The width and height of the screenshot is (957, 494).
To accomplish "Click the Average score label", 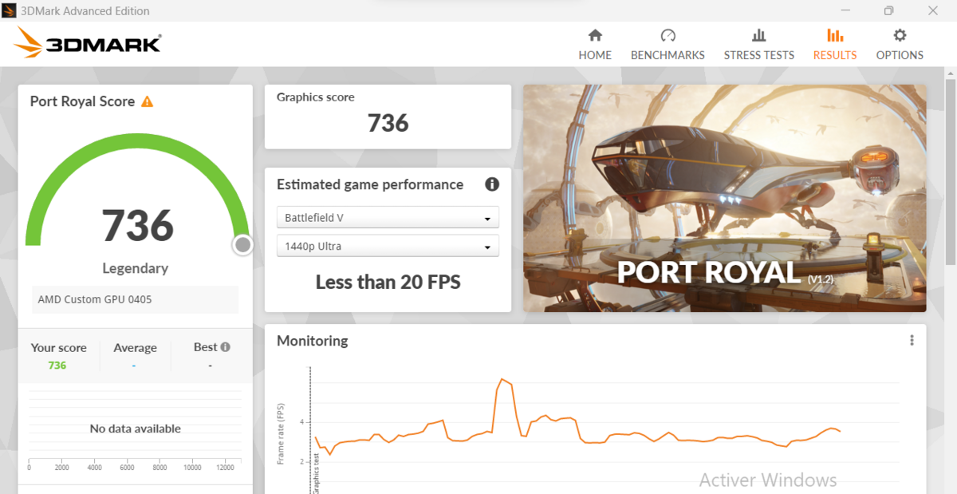I will [135, 348].
